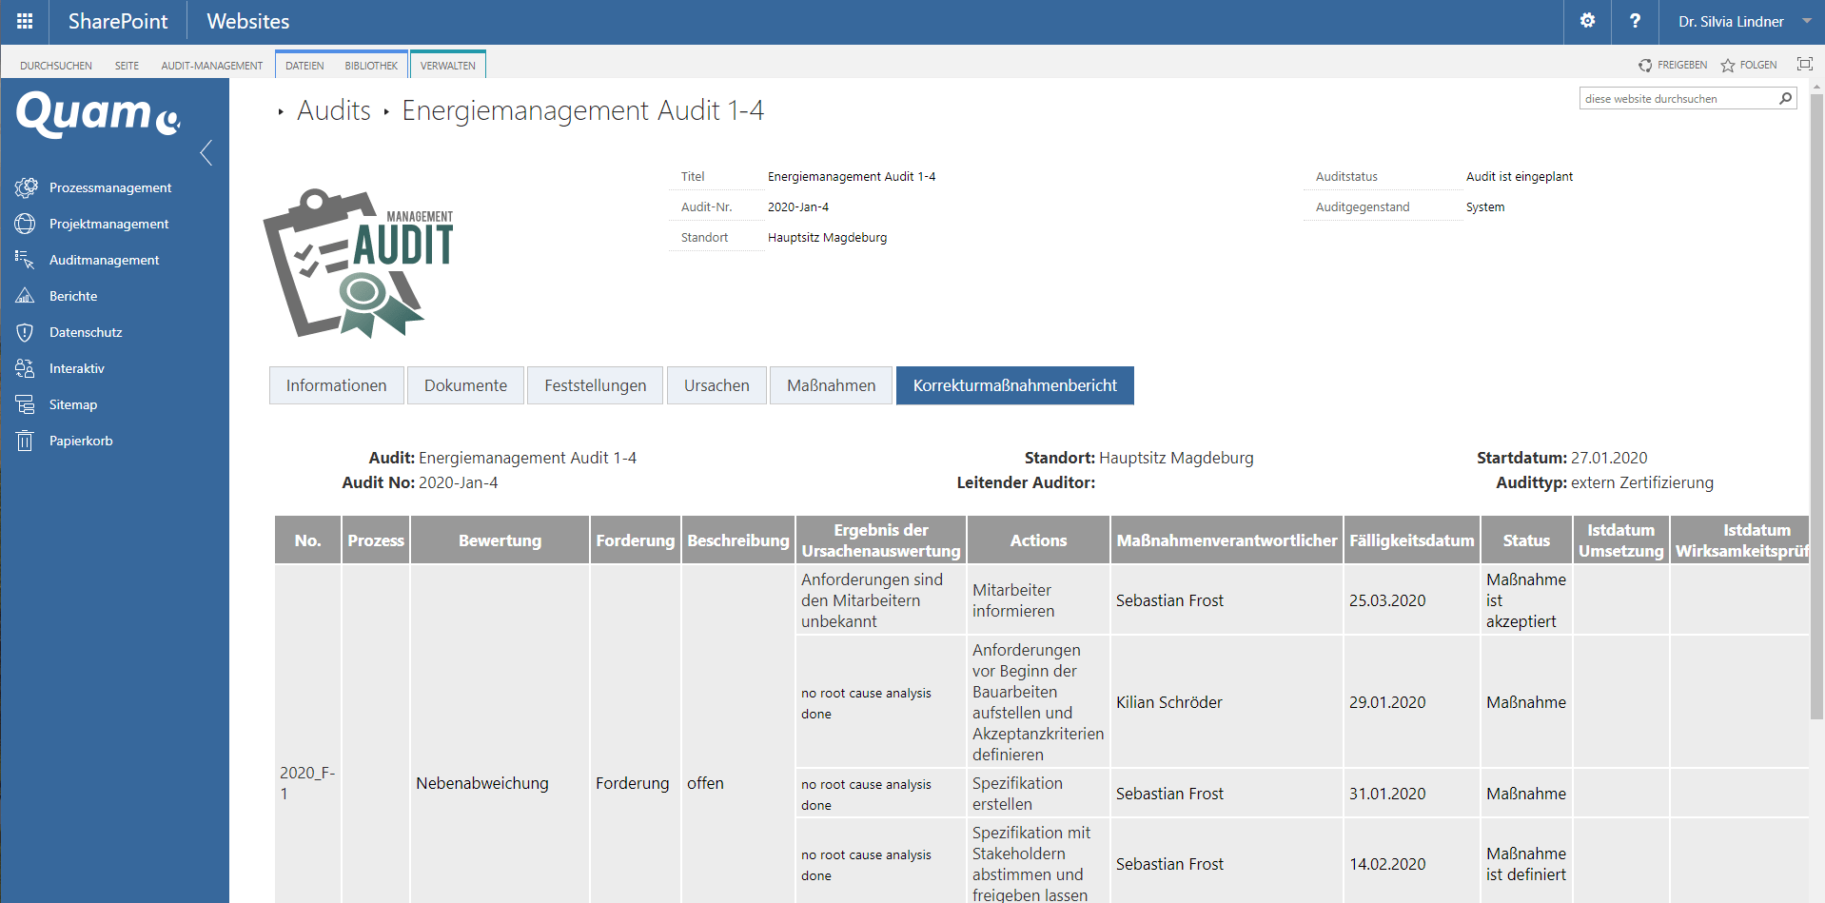Switch to the Feststellungen tab

(595, 385)
